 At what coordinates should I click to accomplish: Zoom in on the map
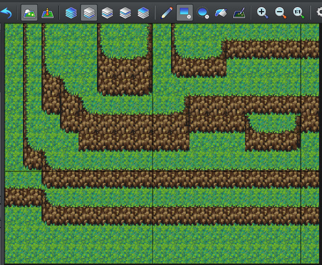(262, 13)
